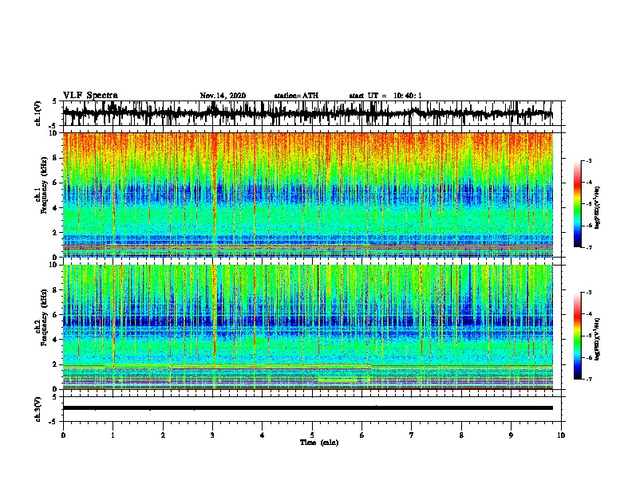Click the time axis tick label "1"
This screenshot has width=632, height=488.
pos(113,435)
